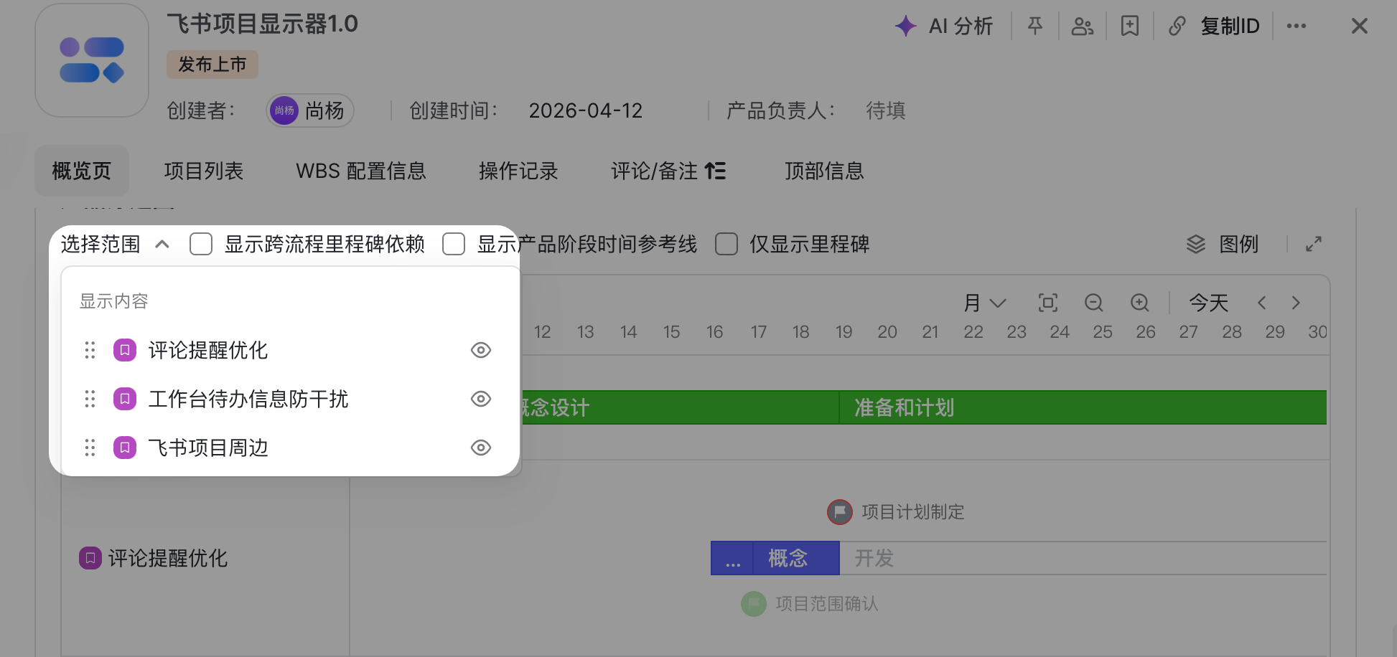Click the creation date 2026-04-12
The width and height of the screenshot is (1397, 657).
tap(586, 110)
